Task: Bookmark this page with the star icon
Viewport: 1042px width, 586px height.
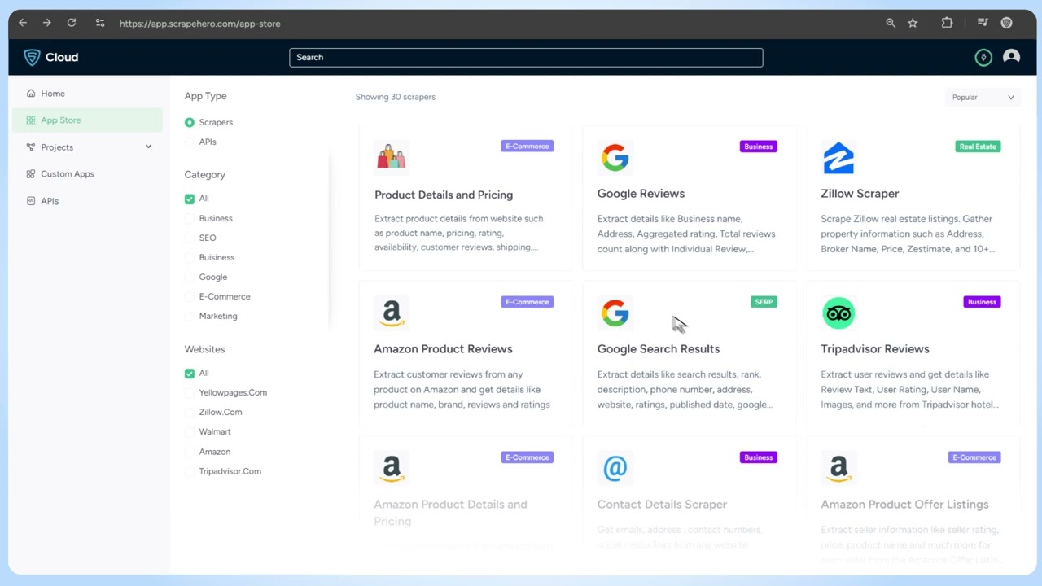Action: point(913,23)
